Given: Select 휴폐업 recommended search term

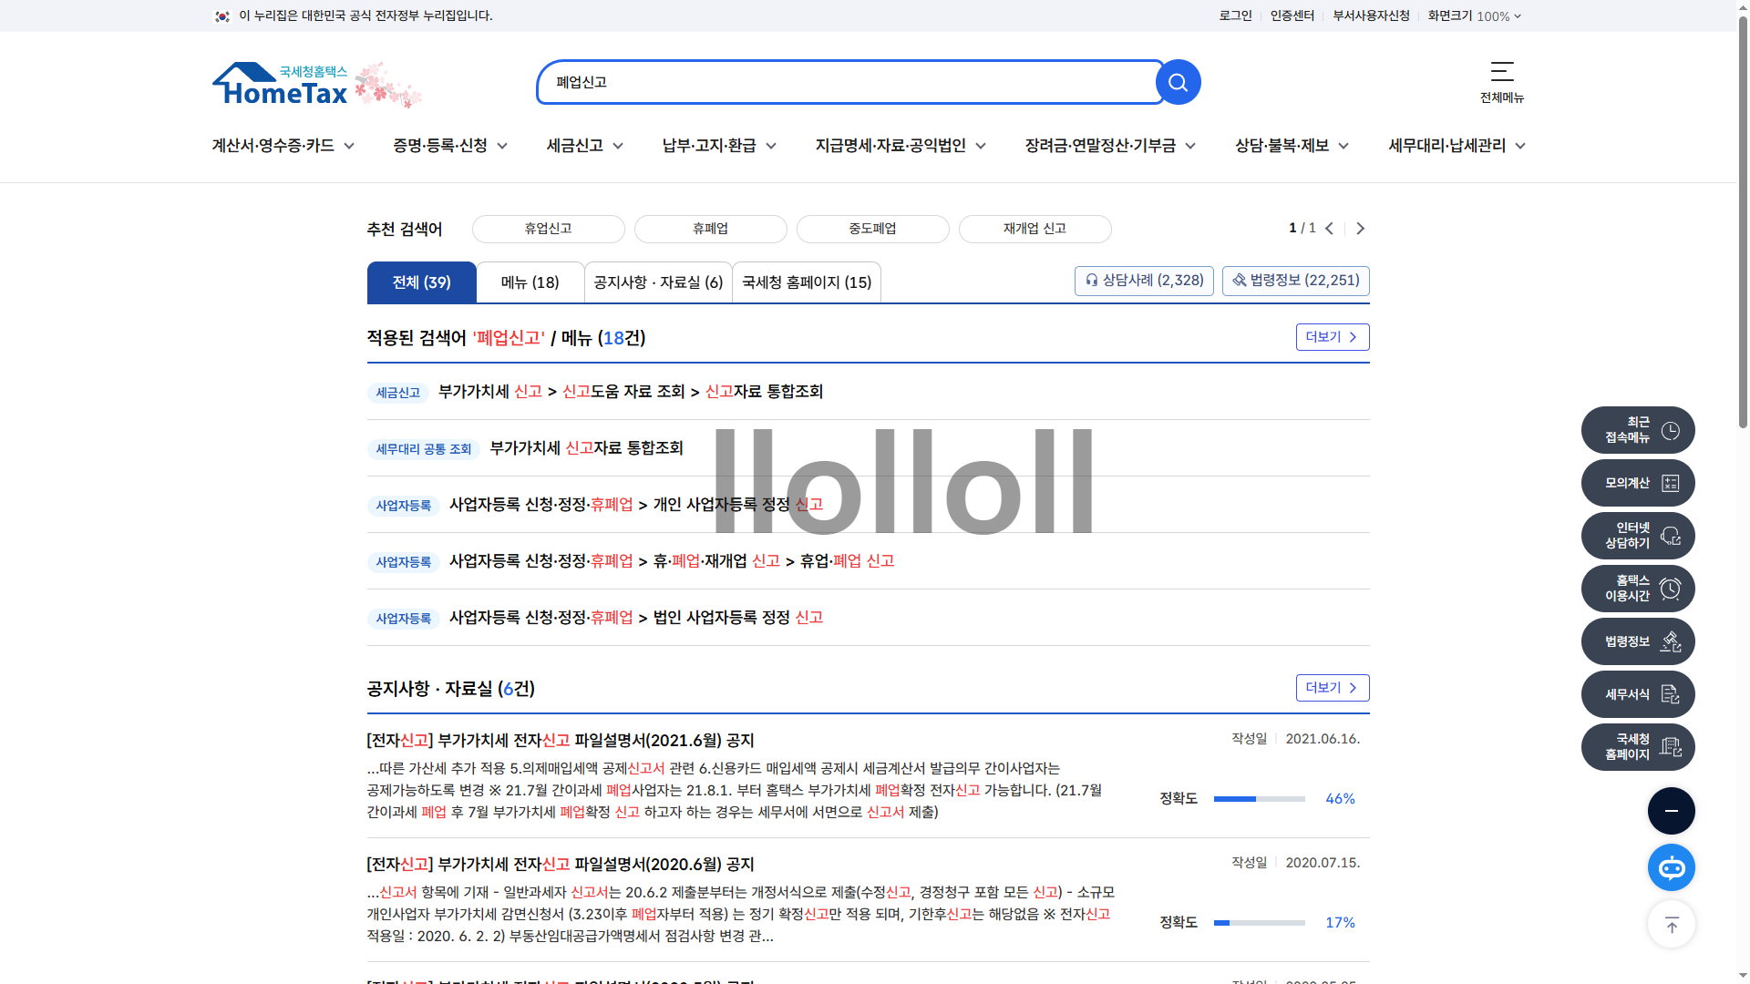Looking at the screenshot, I should coord(710,229).
